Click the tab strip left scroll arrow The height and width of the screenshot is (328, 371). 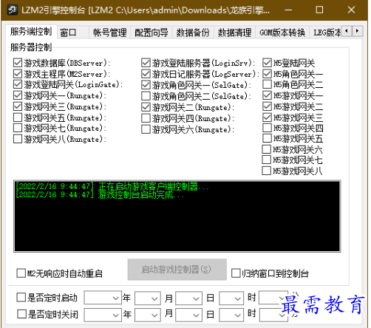point(347,31)
